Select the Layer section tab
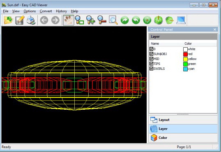This screenshot has height=152, width=221. (183, 129)
